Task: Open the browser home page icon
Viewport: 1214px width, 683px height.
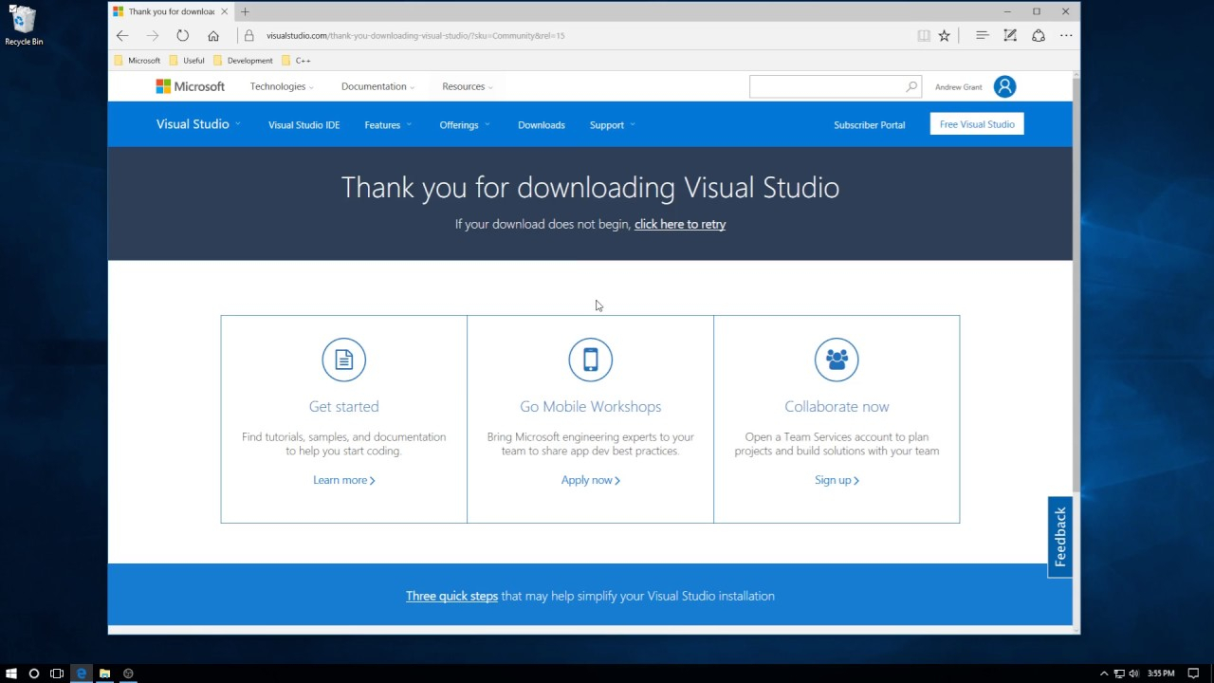Action: point(213,36)
